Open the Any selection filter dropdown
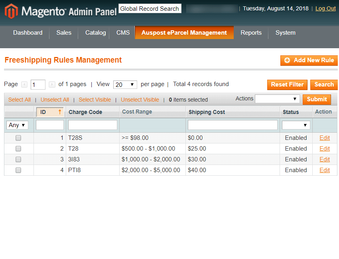The width and height of the screenshot is (339, 259). (17, 125)
